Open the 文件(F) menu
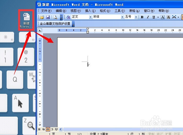This screenshot has height=135, width=183. (x=46, y=11)
